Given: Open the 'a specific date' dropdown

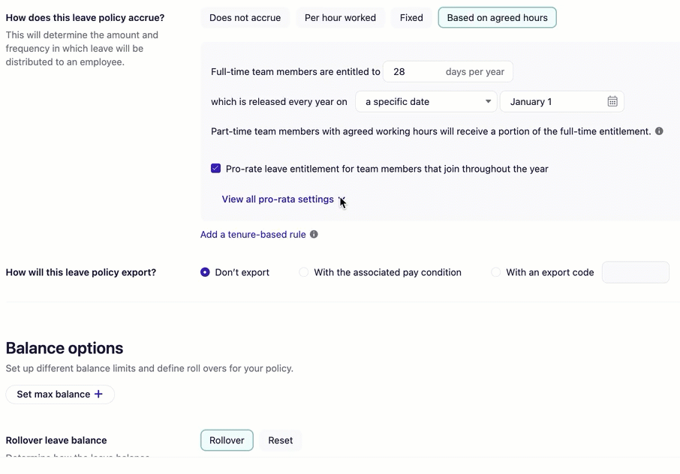Looking at the screenshot, I should [426, 102].
